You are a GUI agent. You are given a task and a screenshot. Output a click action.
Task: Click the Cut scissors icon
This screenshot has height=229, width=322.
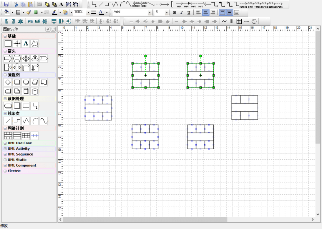pyautogui.click(x=16, y=4)
